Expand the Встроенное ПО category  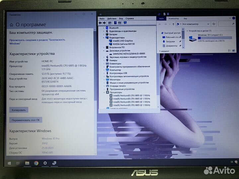point(104,47)
